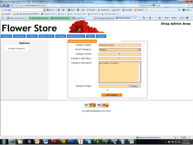Click the spell Check toolbar button
The width and height of the screenshot is (193, 145).
117,10
